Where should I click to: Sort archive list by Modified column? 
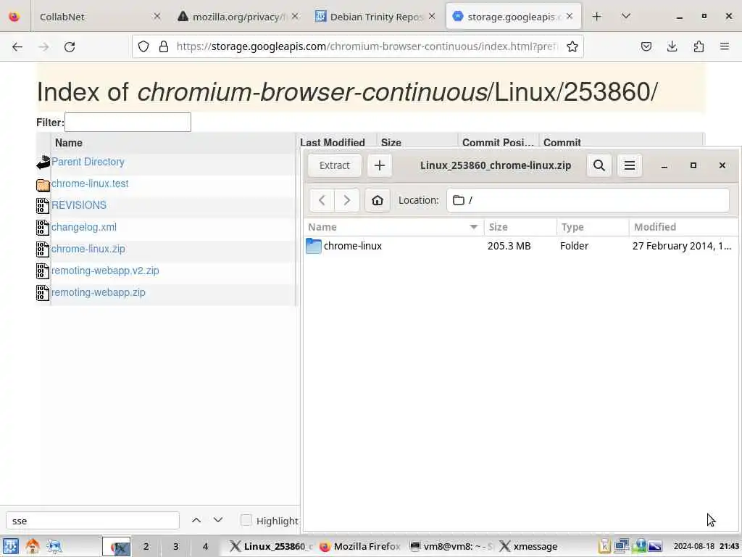[684, 227]
